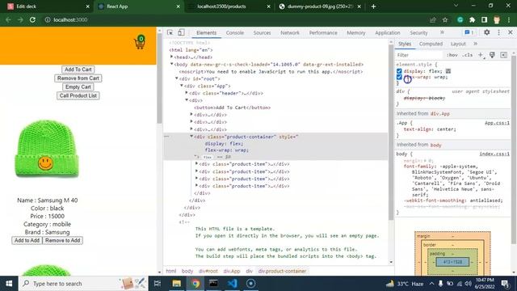
Task: Open the Grammarly extension icon
Action: click(x=460, y=19)
